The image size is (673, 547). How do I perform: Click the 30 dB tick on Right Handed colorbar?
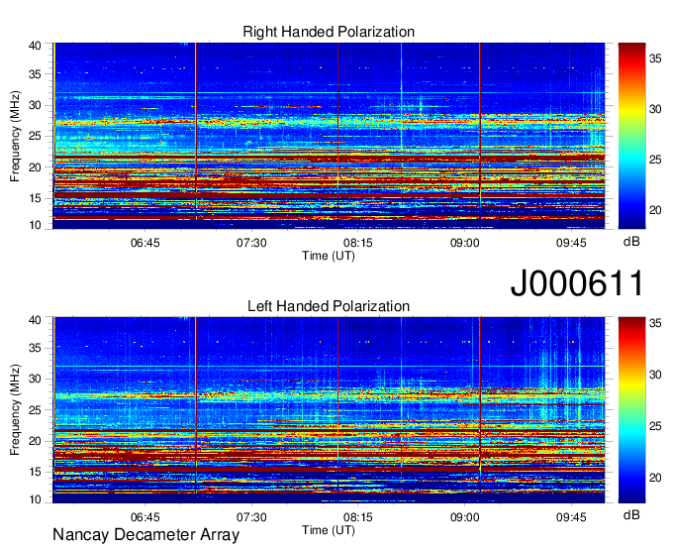click(655, 109)
